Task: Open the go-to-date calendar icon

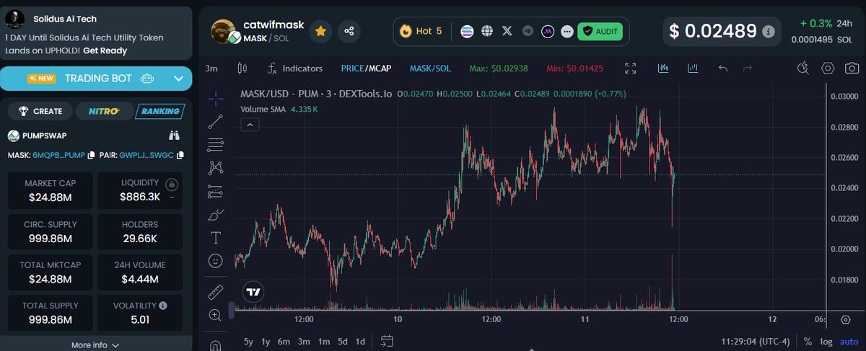Action: 387,341
